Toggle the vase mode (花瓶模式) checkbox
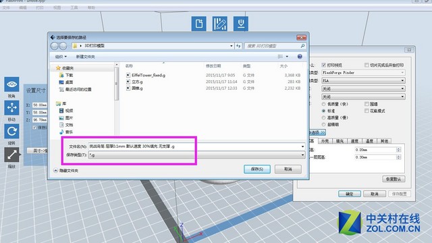This screenshot has width=432, height=243. (x=367, y=111)
